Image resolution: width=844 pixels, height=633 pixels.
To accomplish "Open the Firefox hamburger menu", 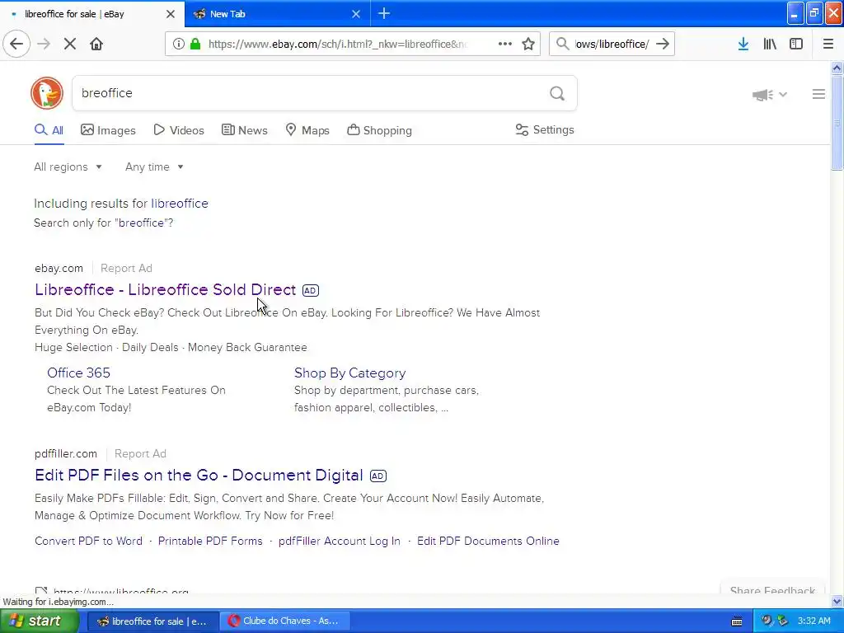I will [x=828, y=44].
